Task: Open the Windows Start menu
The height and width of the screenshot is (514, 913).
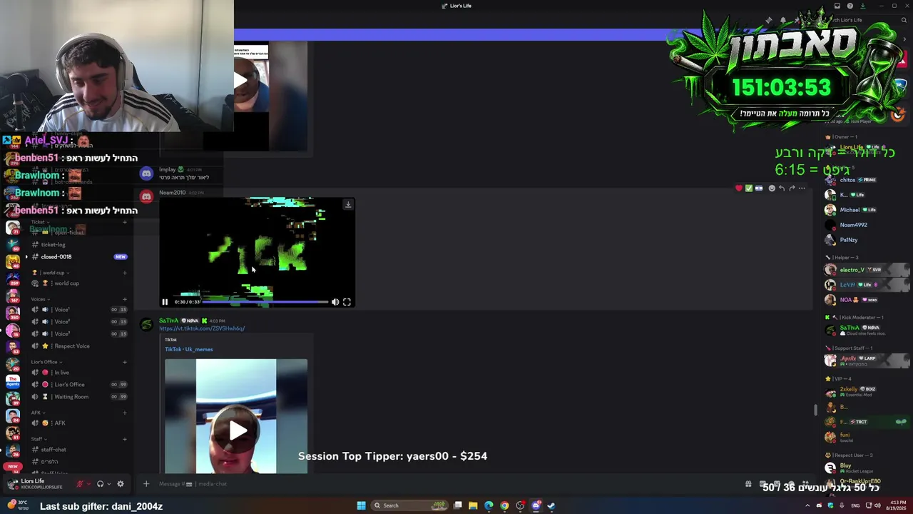Action: tap(361, 505)
